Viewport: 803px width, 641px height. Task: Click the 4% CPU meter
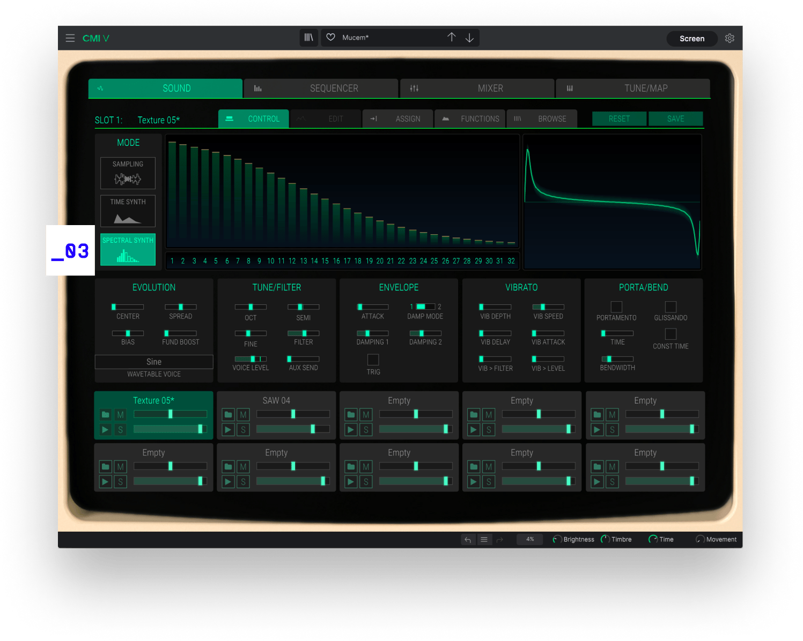click(530, 539)
